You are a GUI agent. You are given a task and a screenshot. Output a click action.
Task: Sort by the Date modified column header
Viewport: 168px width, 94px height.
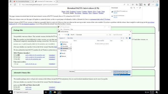tap(100, 41)
